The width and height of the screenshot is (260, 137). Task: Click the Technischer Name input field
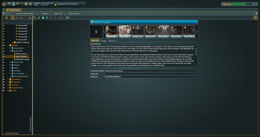(x=151, y=71)
